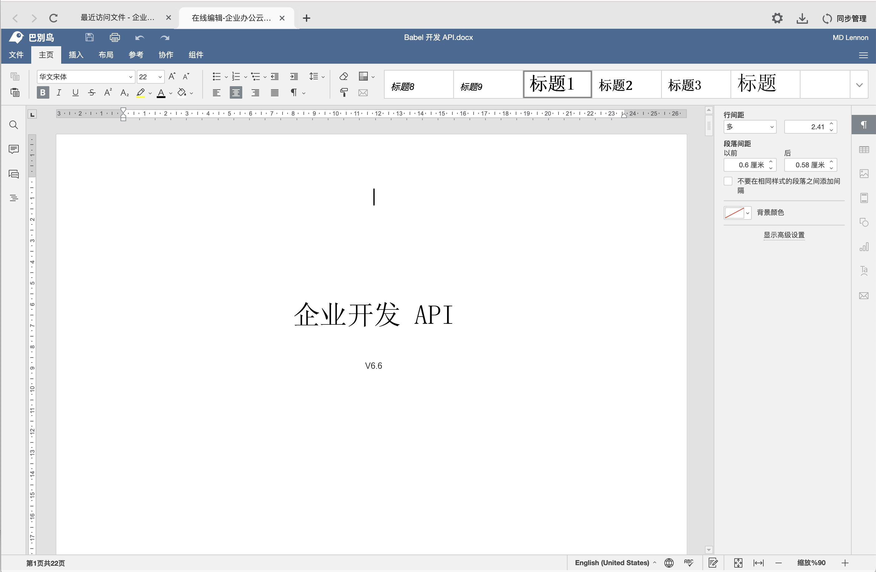Toggle subscript formatting
This screenshot has height=572, width=876.
[124, 93]
